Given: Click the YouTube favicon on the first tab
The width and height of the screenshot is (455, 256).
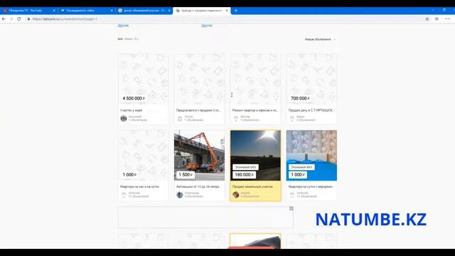Looking at the screenshot, I should coord(5,11).
